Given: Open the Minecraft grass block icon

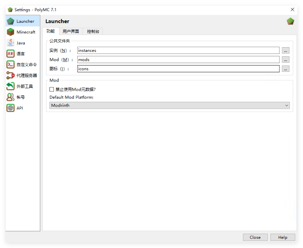Looking at the screenshot, I should pyautogui.click(x=10, y=32).
